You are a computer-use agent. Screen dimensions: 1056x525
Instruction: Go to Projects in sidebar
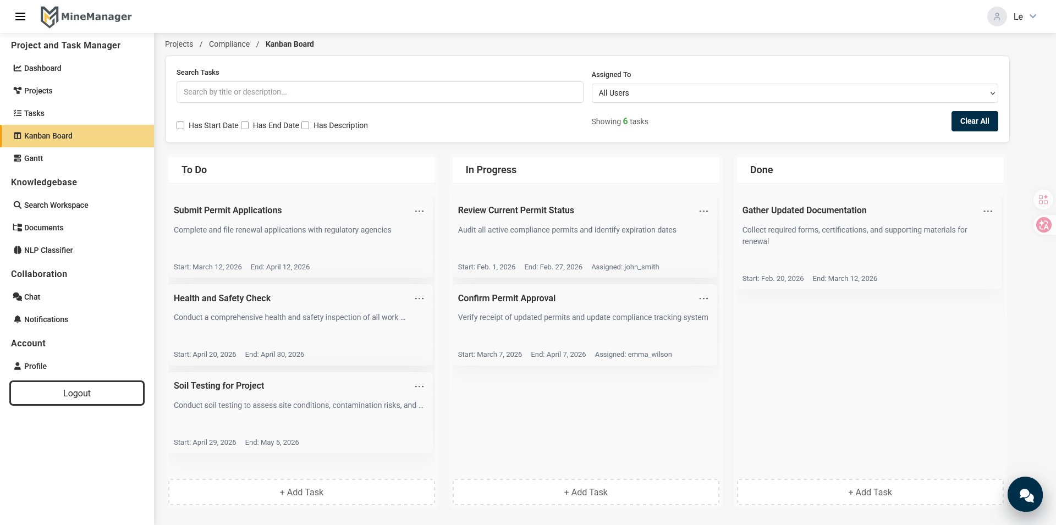click(77, 91)
